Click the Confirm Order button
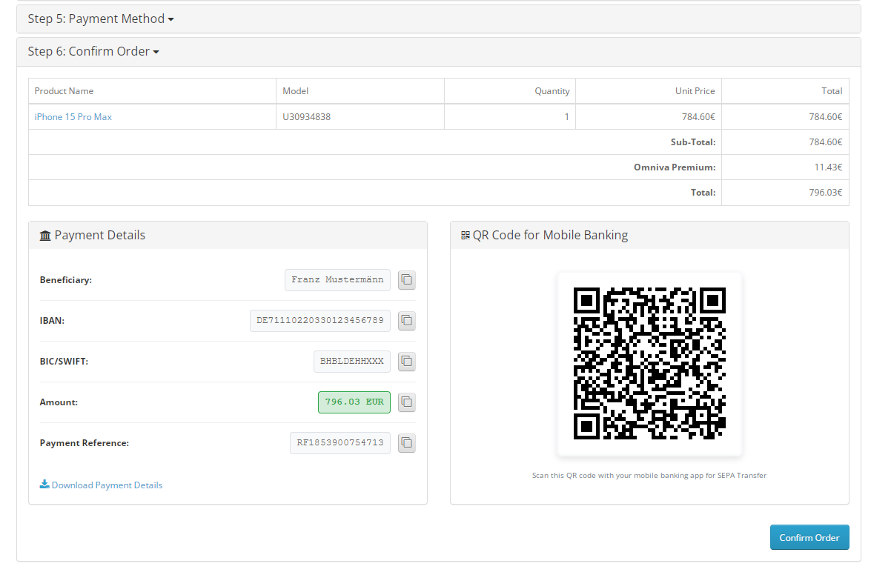 (x=809, y=537)
